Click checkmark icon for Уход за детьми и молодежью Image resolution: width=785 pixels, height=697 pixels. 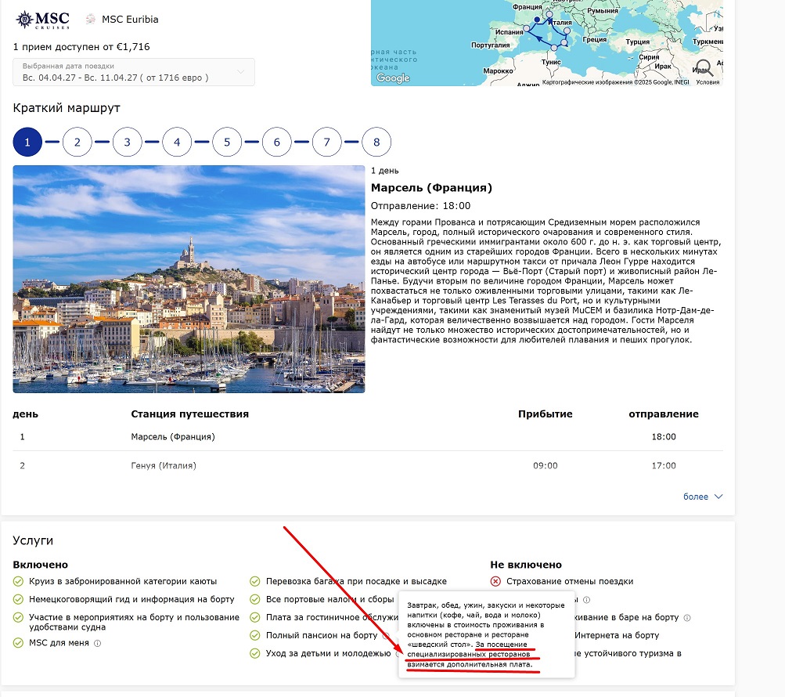point(255,653)
